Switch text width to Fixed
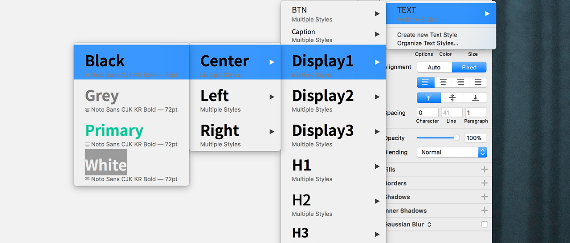This screenshot has width=570, height=243. pos(469,68)
